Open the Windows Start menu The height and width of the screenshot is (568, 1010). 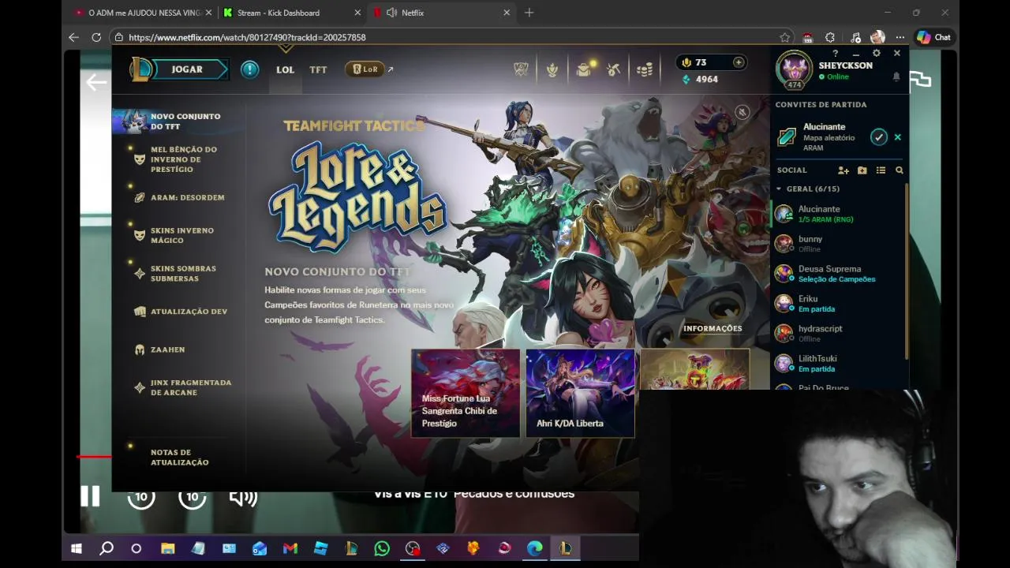77,548
